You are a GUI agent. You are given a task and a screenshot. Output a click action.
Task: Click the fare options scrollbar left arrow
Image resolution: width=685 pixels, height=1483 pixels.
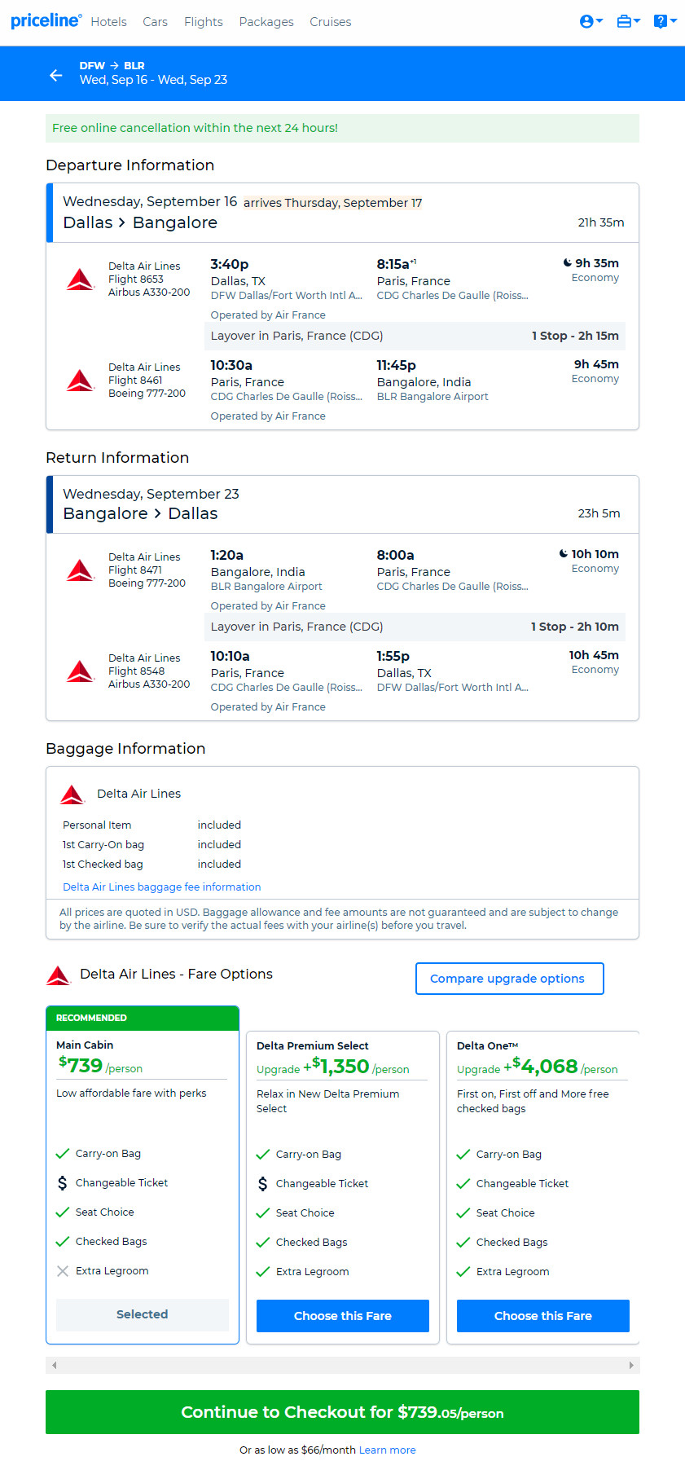coord(54,1365)
